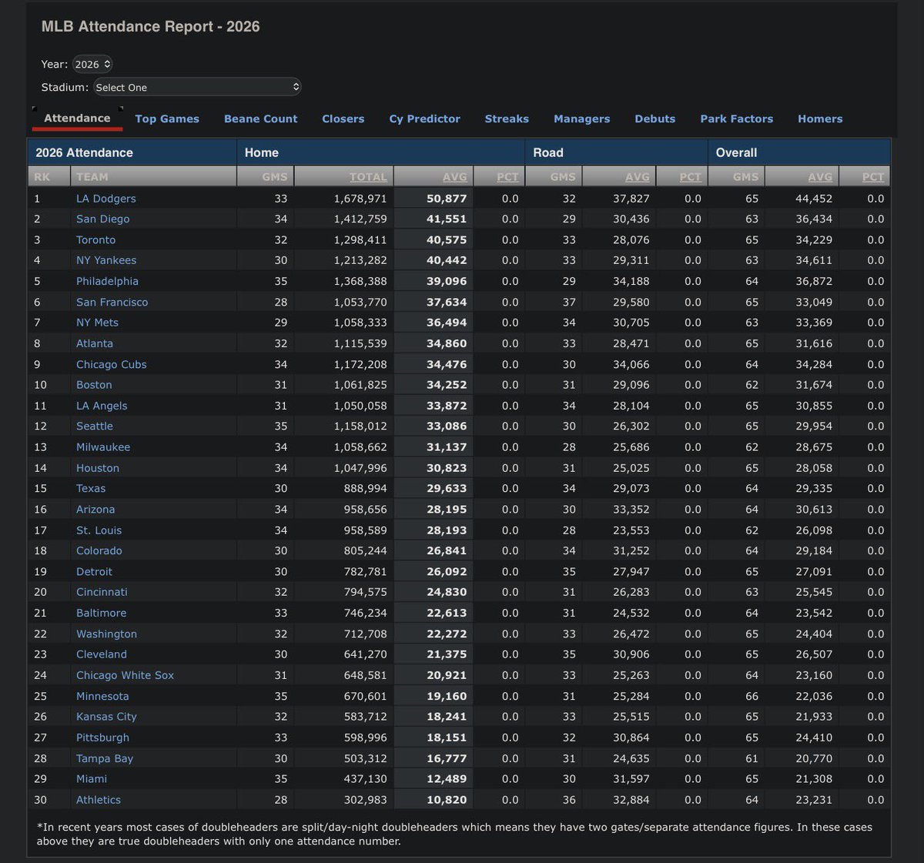Open the Cleveland team link
Image resolution: width=924 pixels, height=863 pixels.
pos(102,654)
